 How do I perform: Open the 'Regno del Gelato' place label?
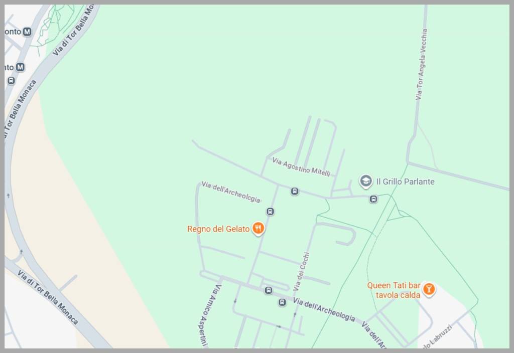pyautogui.click(x=218, y=229)
